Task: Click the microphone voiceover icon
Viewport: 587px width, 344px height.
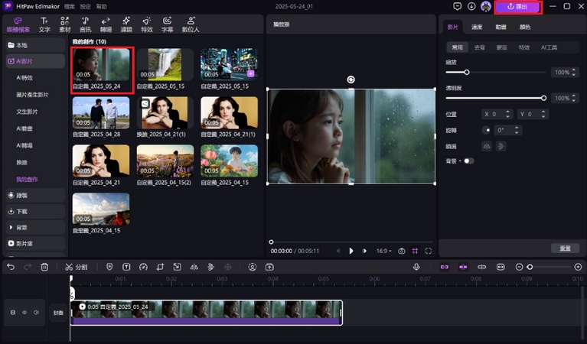Action: click(x=417, y=267)
